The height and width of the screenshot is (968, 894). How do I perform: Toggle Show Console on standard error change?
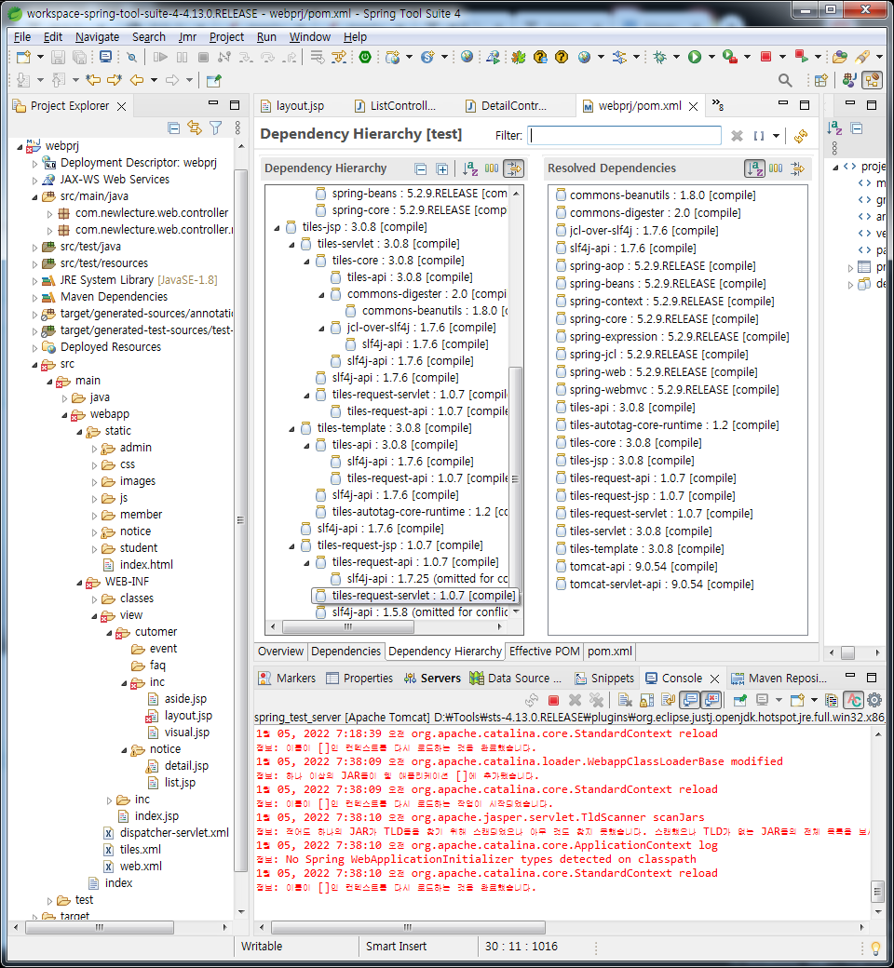(711, 700)
